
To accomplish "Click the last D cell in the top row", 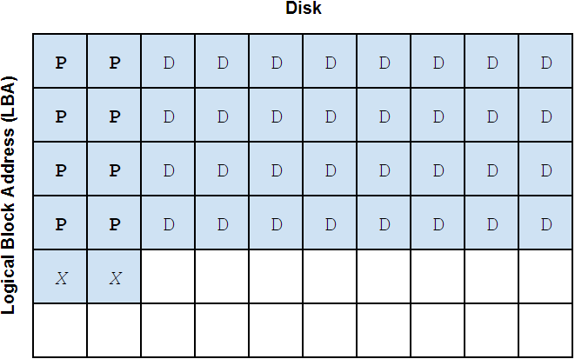I will [546, 62].
